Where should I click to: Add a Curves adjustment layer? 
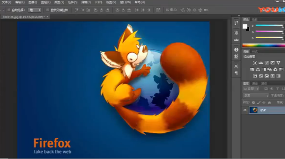pos(267,63)
